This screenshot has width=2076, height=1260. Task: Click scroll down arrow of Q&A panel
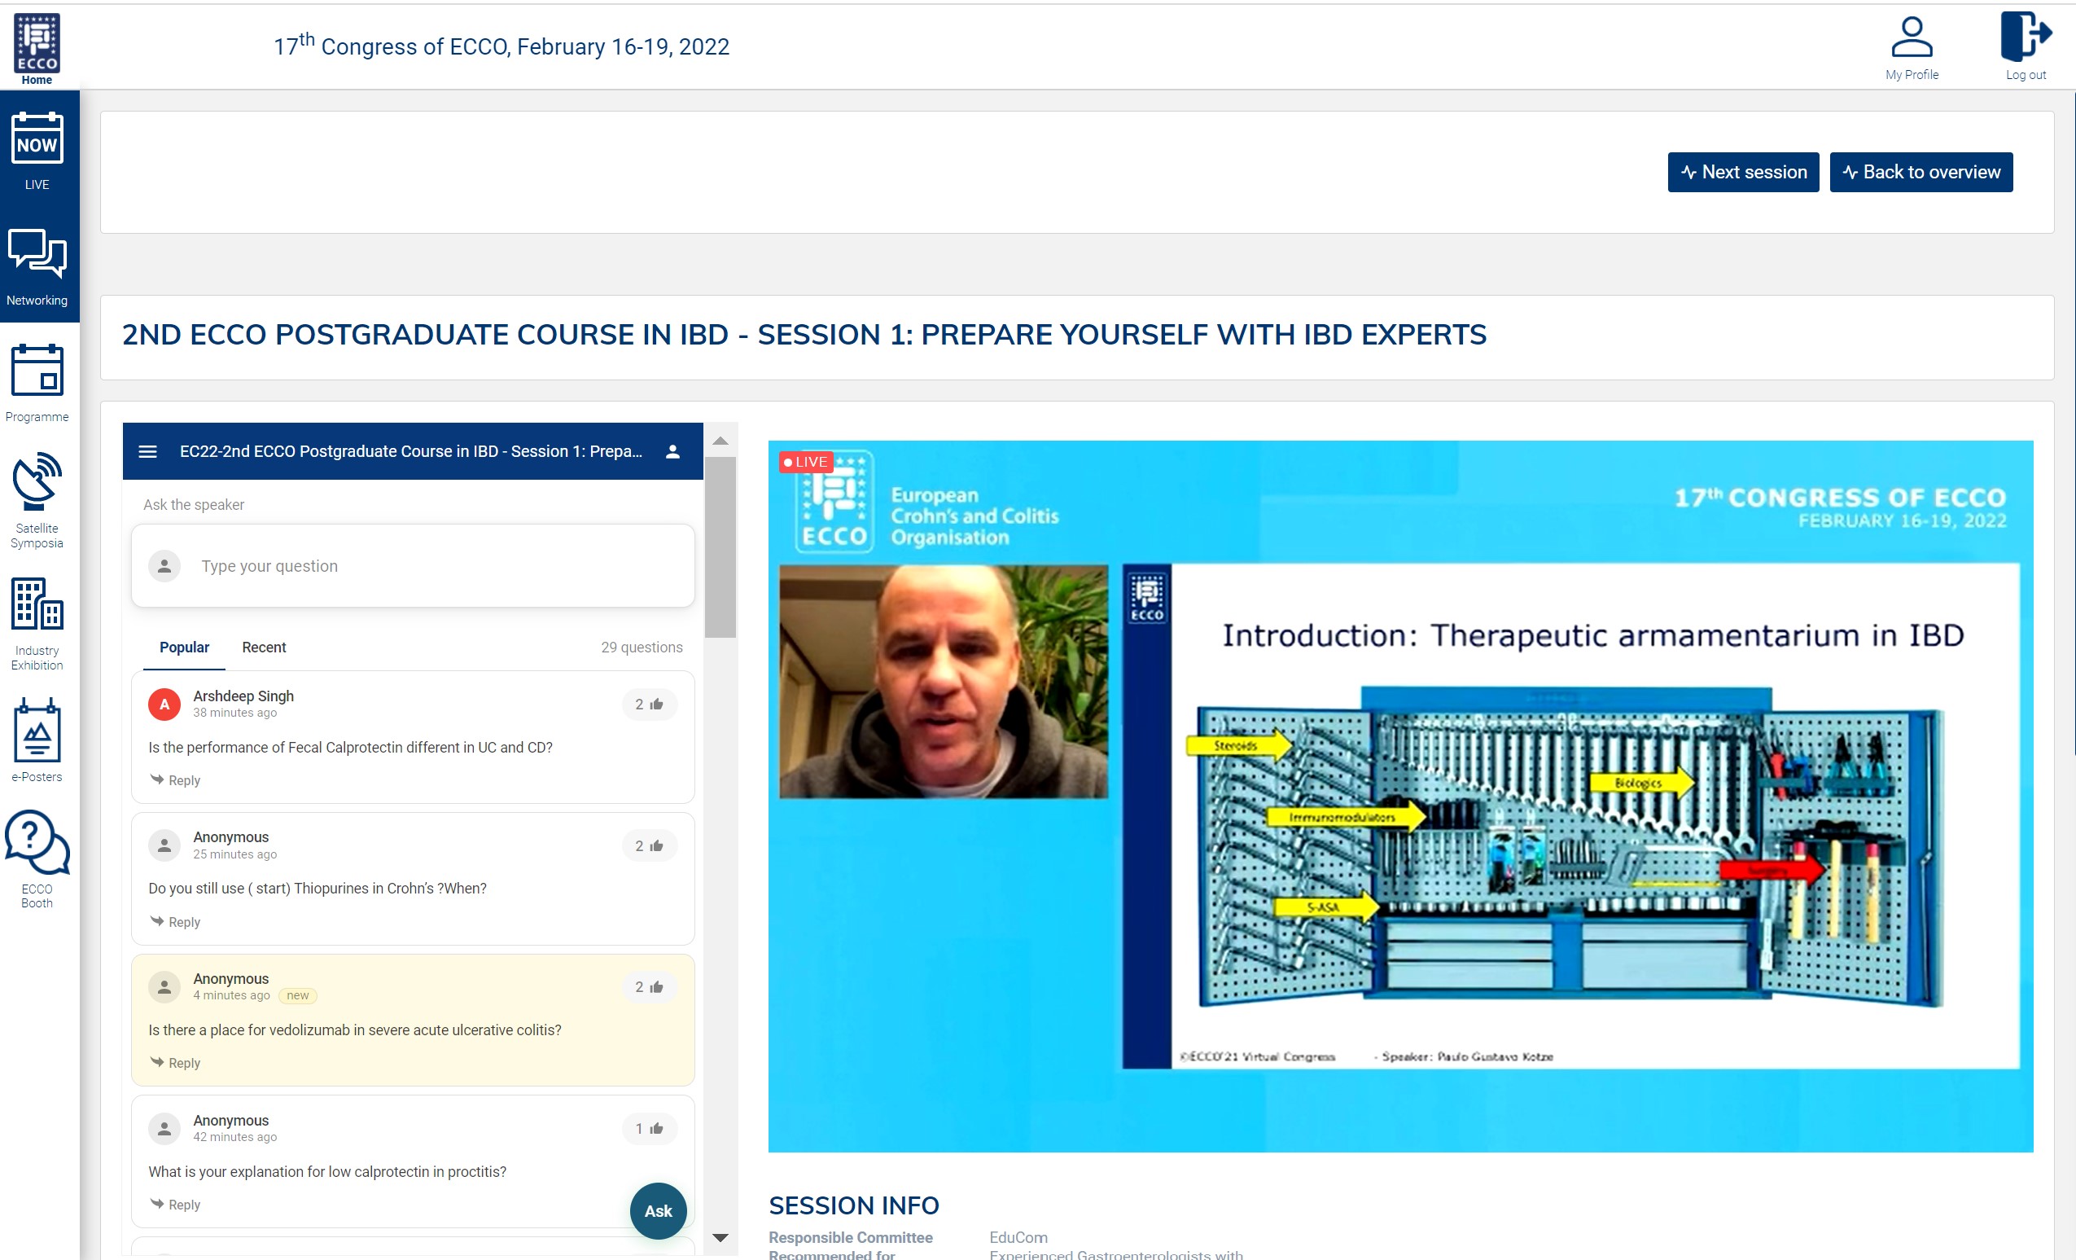[720, 1237]
